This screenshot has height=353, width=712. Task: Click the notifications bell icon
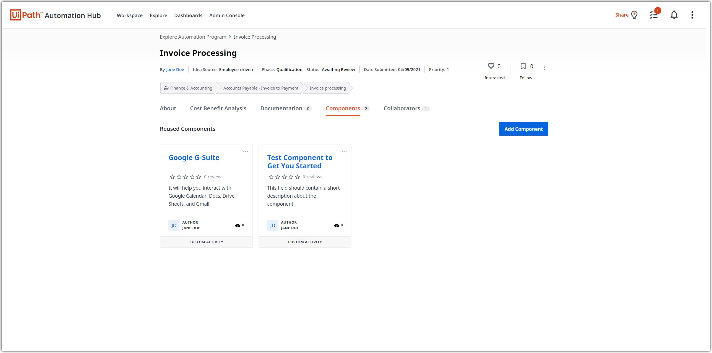[x=674, y=15]
